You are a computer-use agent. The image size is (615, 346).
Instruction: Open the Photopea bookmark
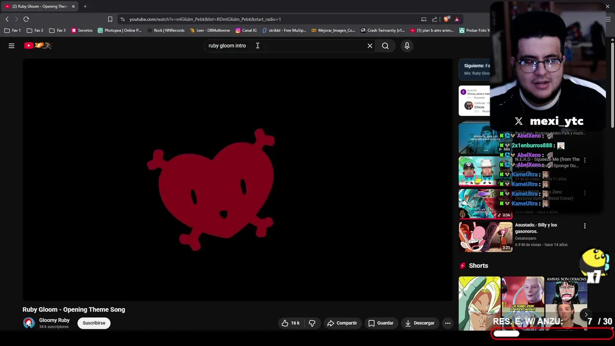pyautogui.click(x=119, y=30)
